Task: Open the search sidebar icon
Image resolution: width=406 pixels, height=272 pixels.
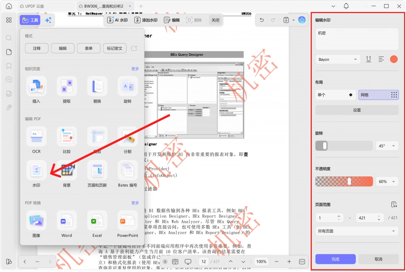Action: click(x=9, y=38)
